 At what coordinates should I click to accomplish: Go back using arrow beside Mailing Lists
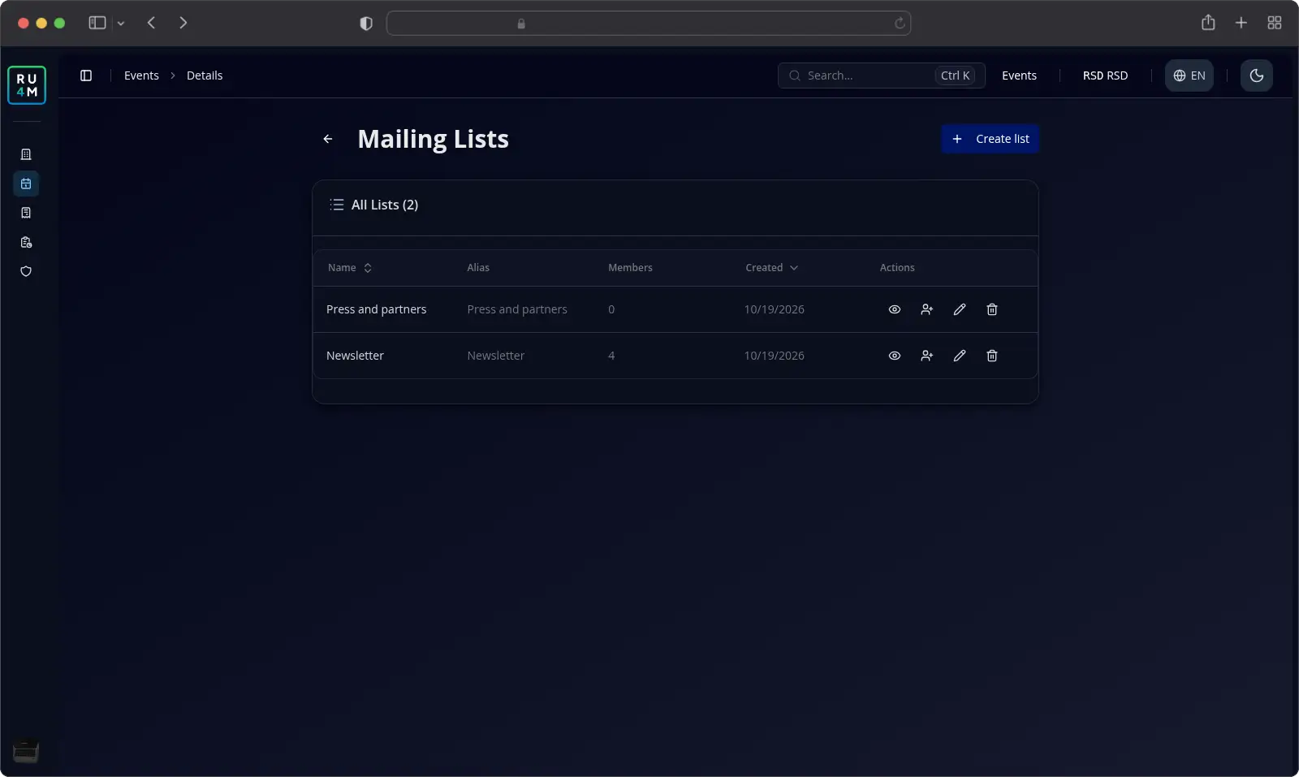point(328,139)
